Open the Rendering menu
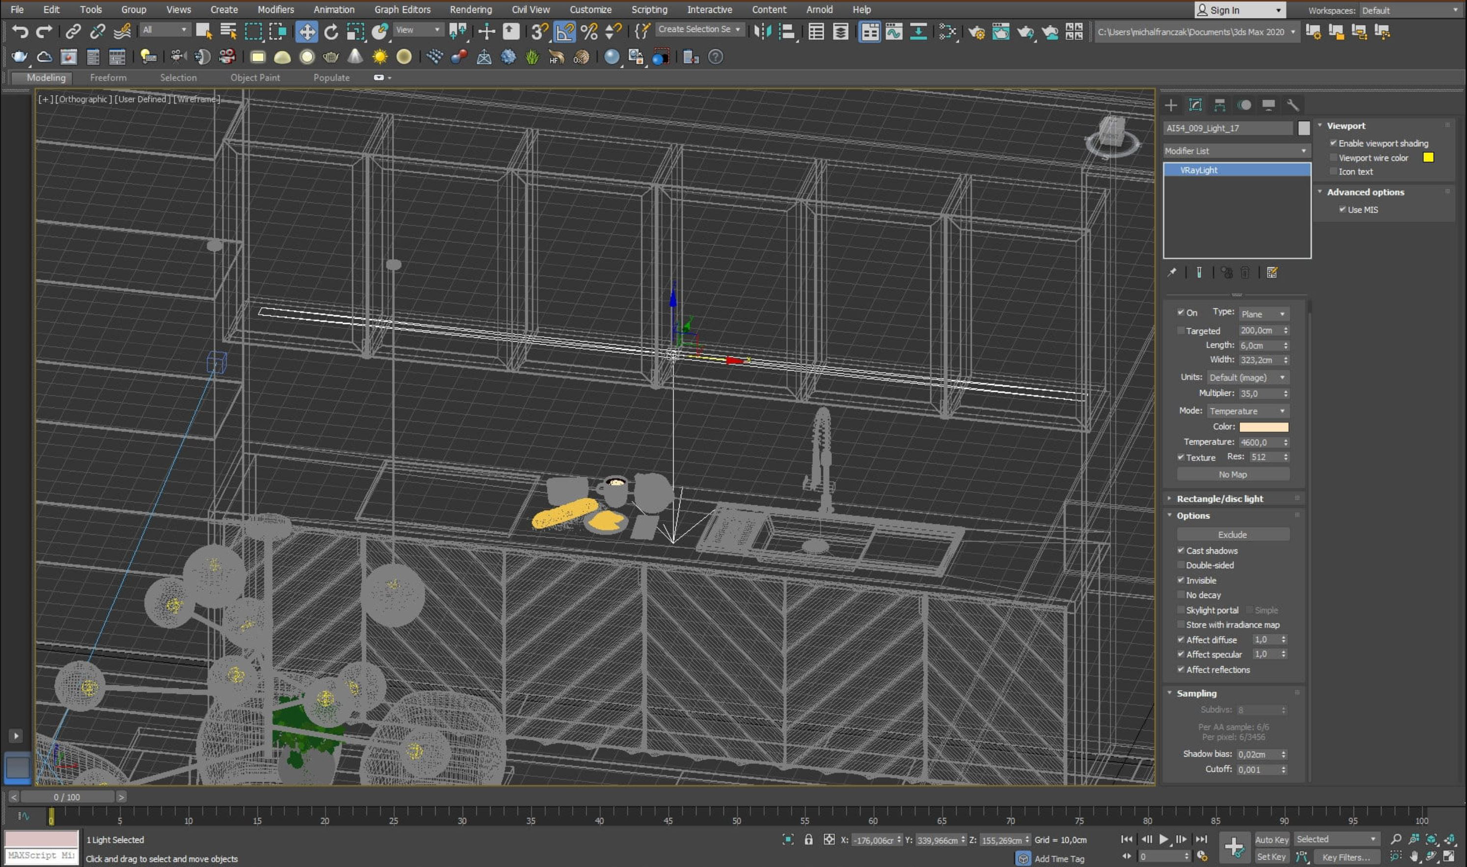 [471, 9]
